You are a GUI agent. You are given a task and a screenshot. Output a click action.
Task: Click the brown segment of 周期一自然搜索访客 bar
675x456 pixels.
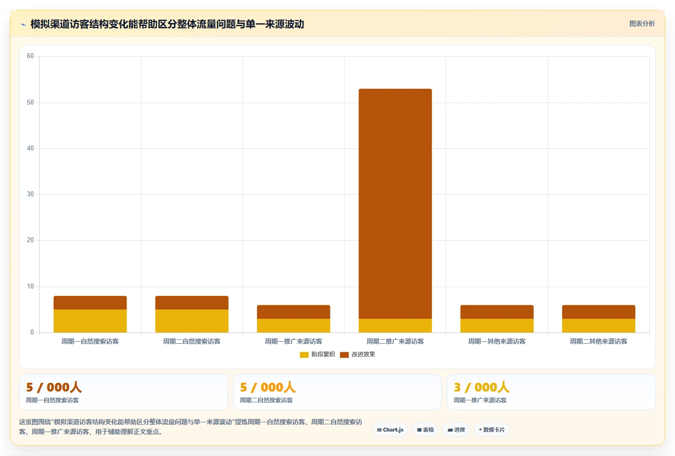pos(90,303)
